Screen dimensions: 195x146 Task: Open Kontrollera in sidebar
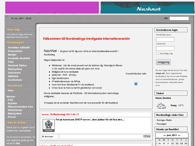click(15, 80)
